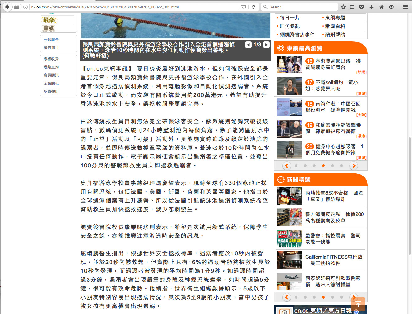The width and height of the screenshot is (412, 314).
Task: Show previous photo in article slideshow
Action: [x=248, y=45]
